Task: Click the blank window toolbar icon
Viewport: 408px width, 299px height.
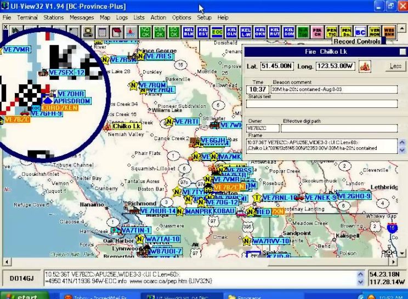Action: point(103,32)
